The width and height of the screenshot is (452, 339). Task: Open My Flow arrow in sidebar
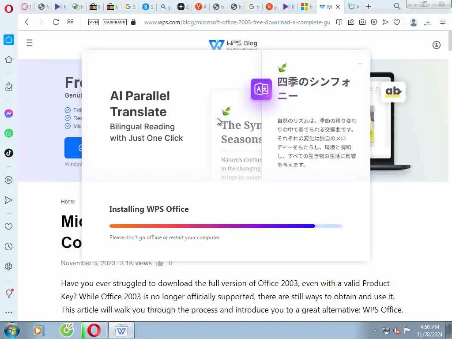9,200
